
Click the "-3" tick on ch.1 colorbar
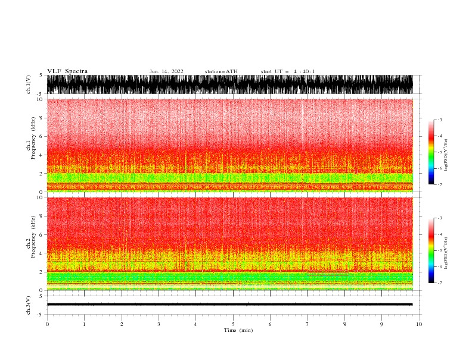click(x=440, y=120)
